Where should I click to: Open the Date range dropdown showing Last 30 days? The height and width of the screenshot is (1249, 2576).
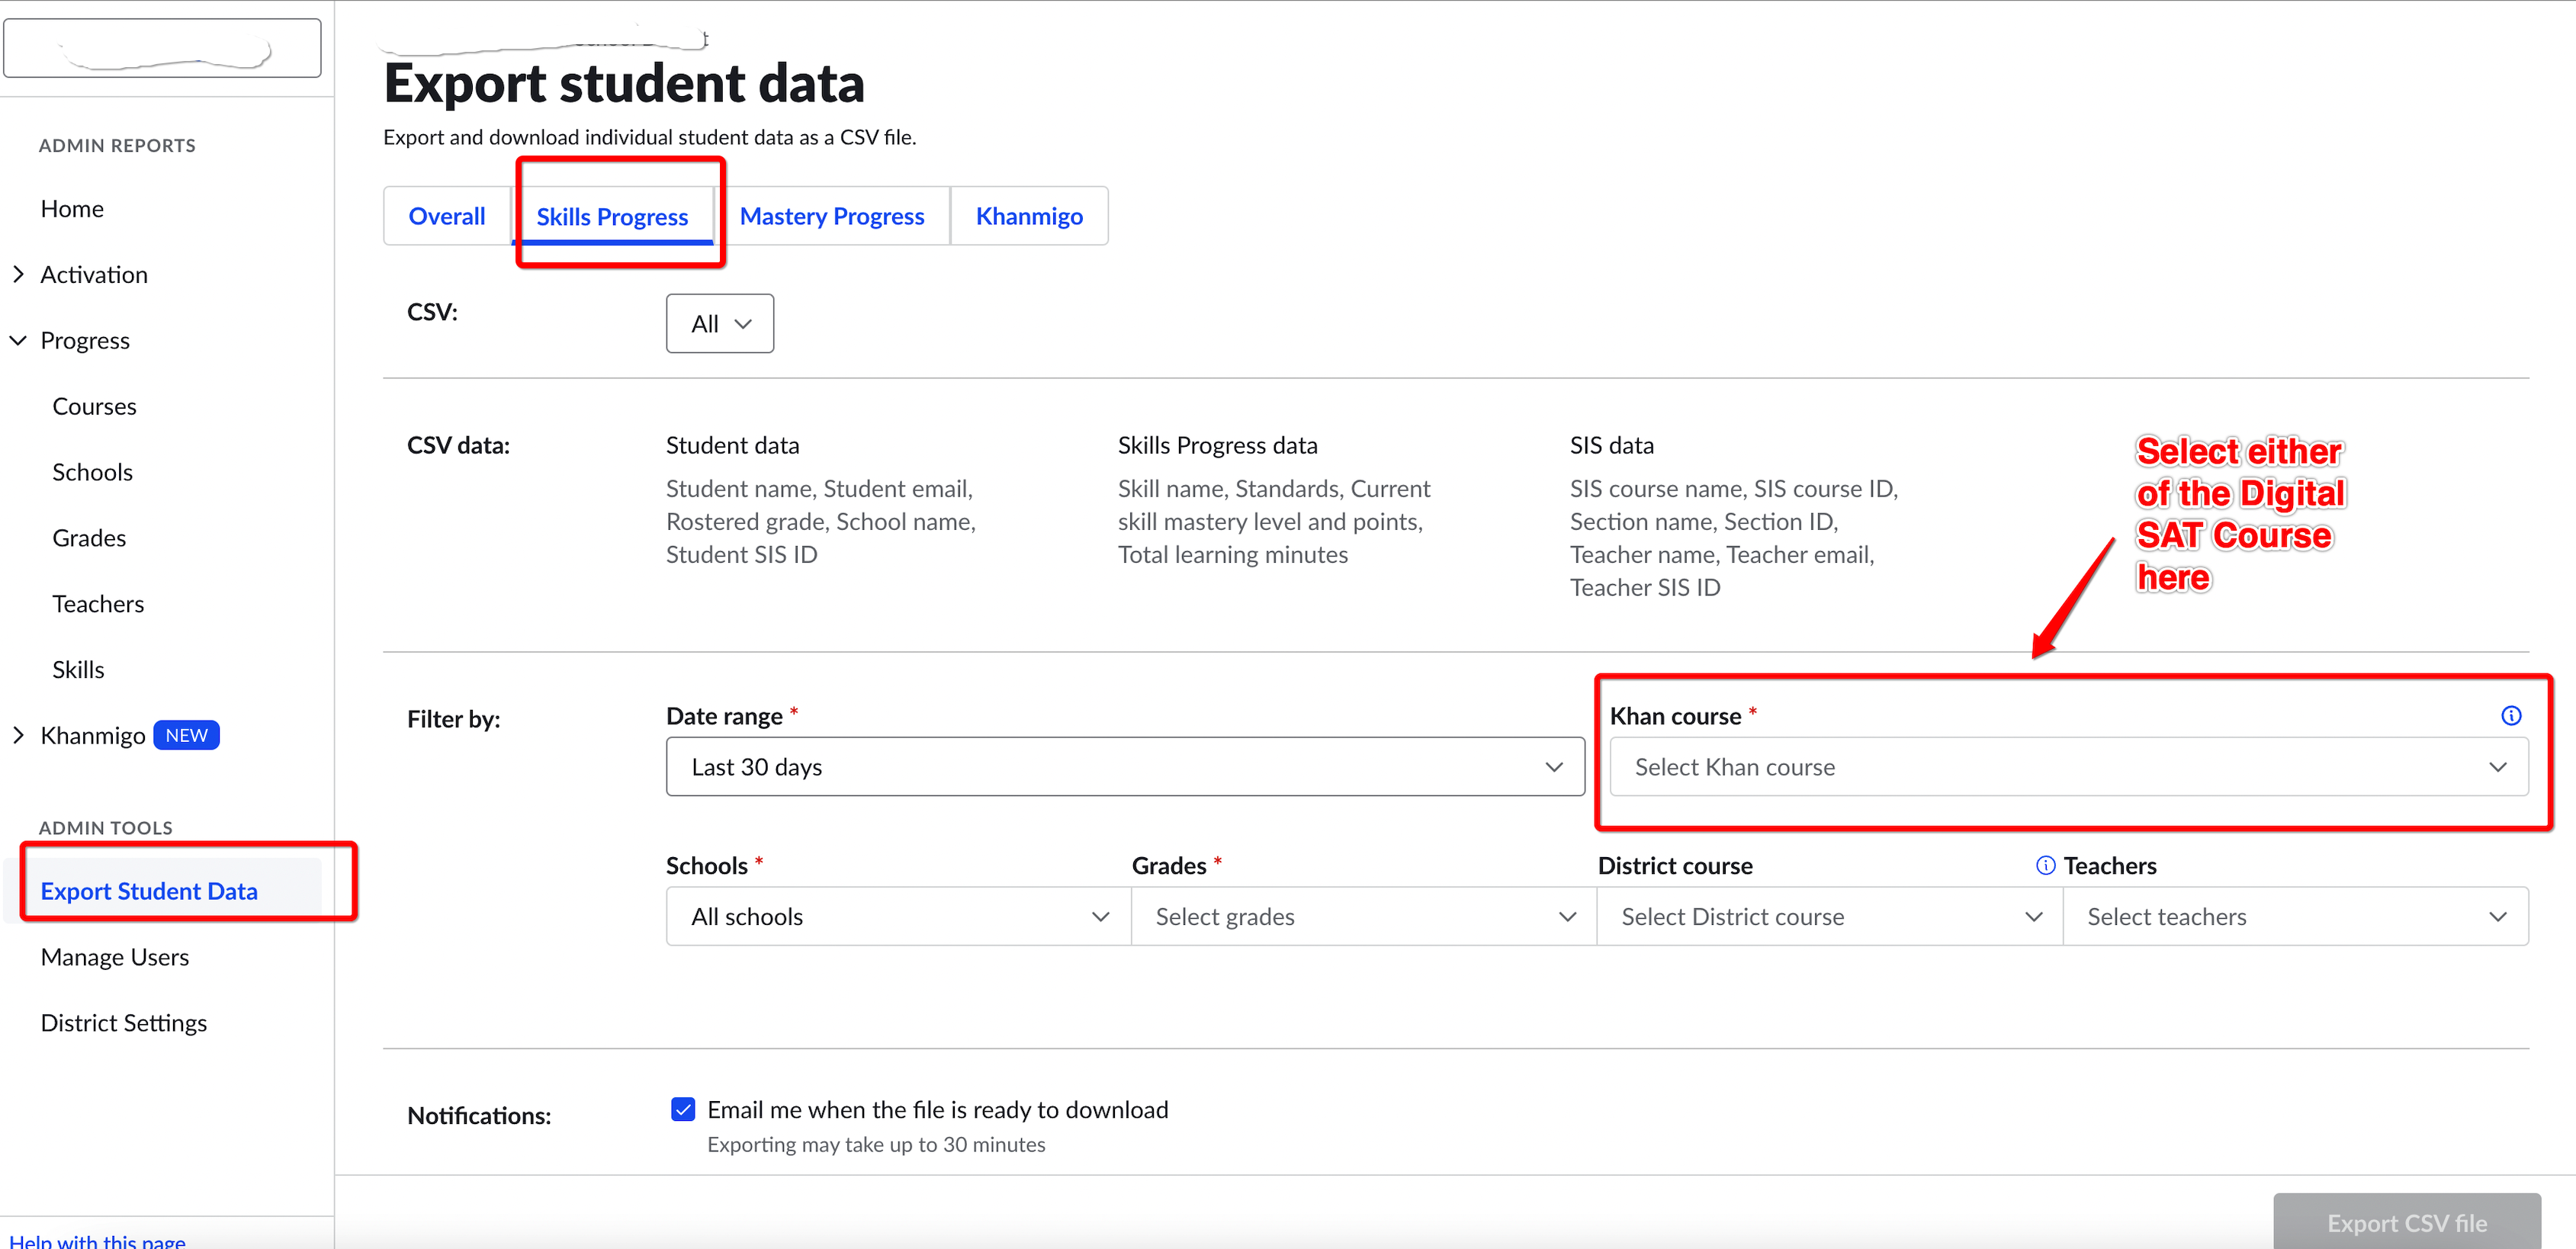click(1125, 767)
